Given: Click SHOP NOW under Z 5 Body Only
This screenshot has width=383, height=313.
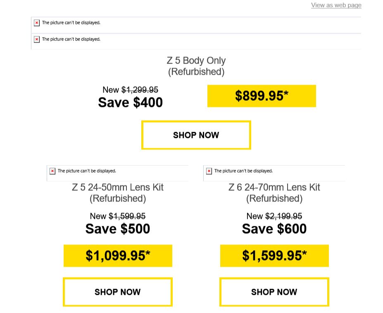Looking at the screenshot, I should pyautogui.click(x=196, y=135).
